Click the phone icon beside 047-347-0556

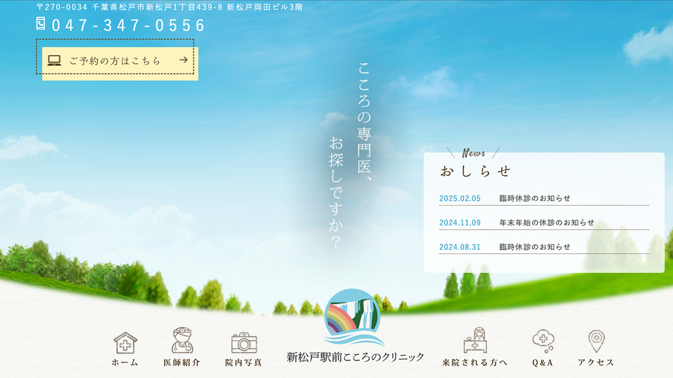[x=41, y=24]
